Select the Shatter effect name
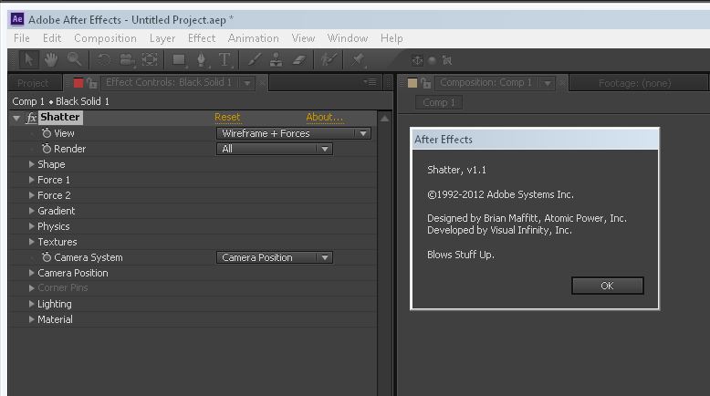The height and width of the screenshot is (396, 710). click(x=59, y=117)
